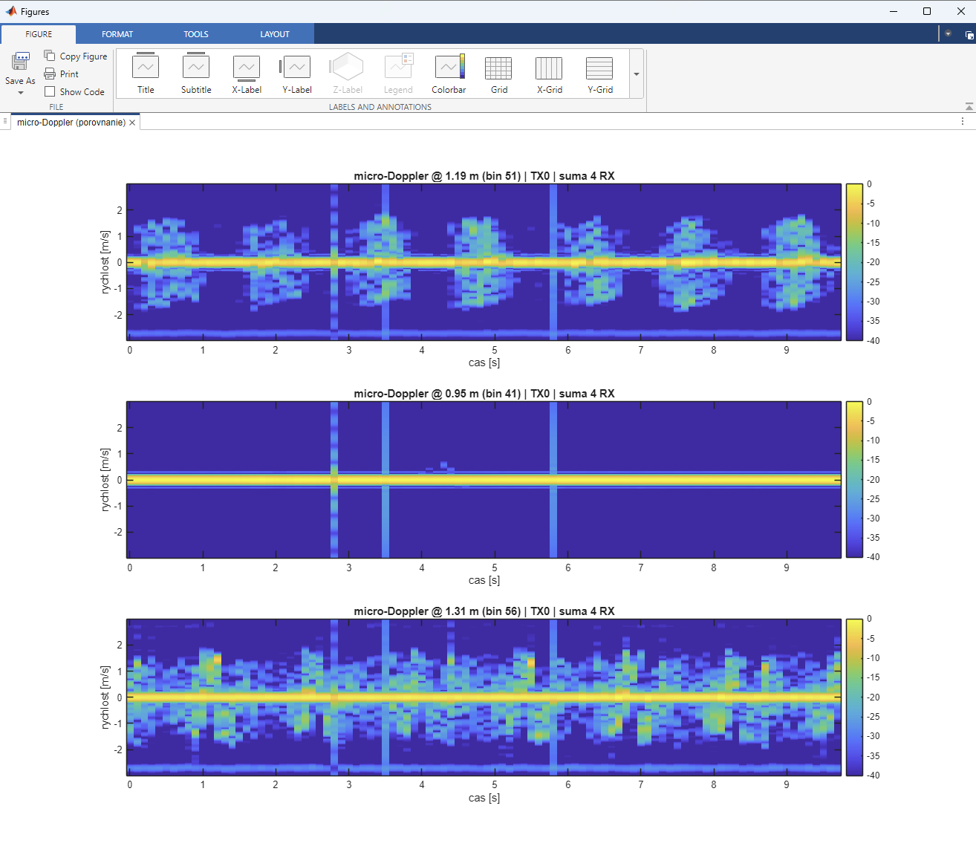Screen dimensions: 976x852
Task: Close the micro-Doppler (porovnanie) figure tab
Action: (132, 123)
